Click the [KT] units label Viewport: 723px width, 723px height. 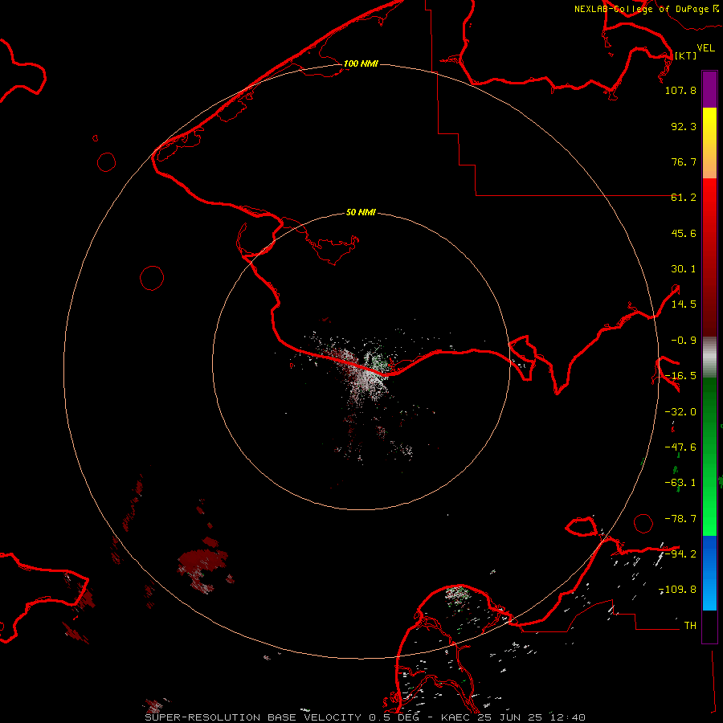pyautogui.click(x=686, y=55)
